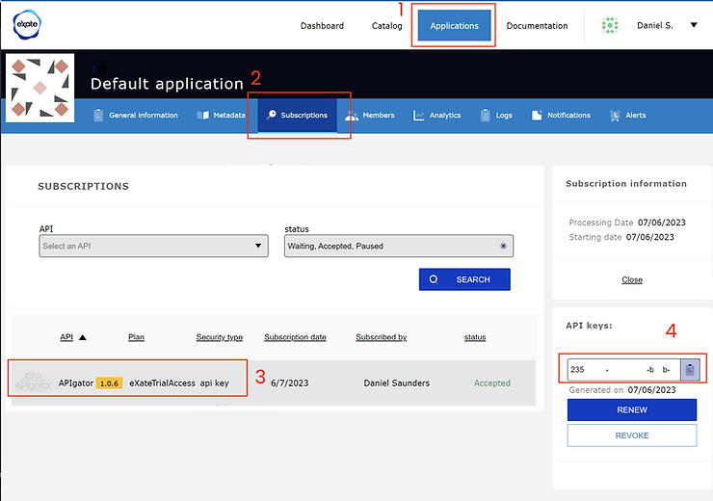
Task: Click the APIgator logo in subscription row
Action: (31, 382)
